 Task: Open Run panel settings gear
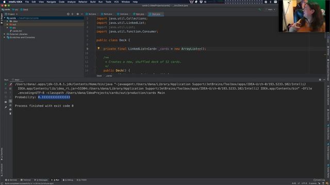tap(320, 80)
